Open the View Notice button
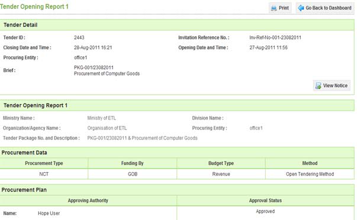357x220 pixels. pyautogui.click(x=332, y=86)
